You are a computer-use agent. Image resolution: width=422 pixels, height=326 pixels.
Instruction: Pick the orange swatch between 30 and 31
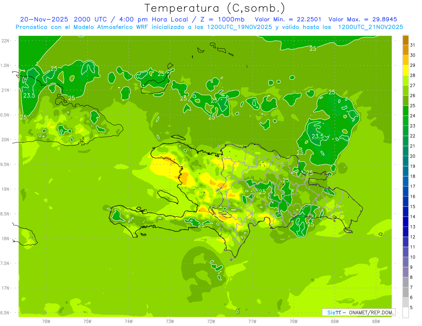point(405,50)
